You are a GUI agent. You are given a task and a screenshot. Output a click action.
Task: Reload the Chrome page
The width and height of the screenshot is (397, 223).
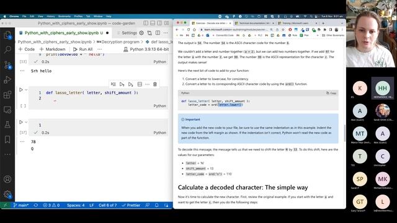coord(189,30)
